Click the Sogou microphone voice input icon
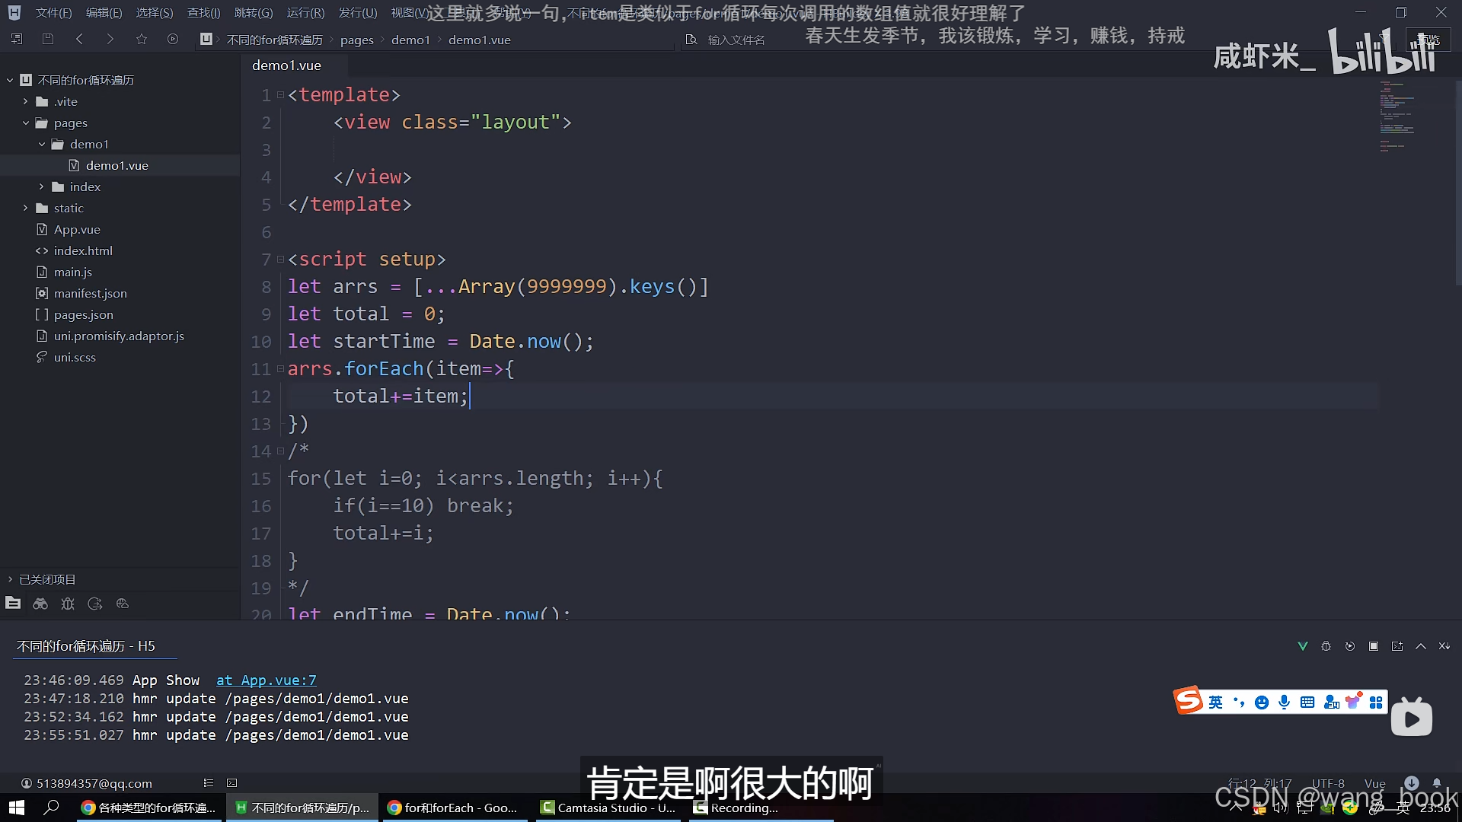Image resolution: width=1462 pixels, height=822 pixels. pyautogui.click(x=1285, y=703)
